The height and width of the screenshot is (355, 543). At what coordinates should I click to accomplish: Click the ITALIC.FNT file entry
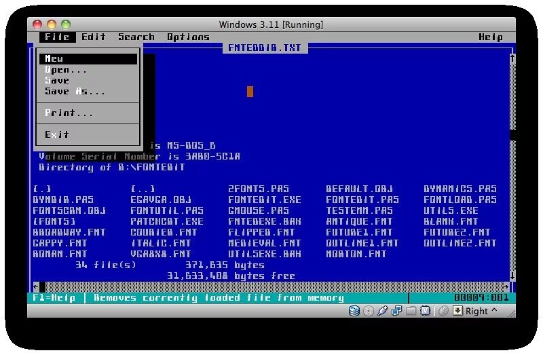(x=161, y=243)
